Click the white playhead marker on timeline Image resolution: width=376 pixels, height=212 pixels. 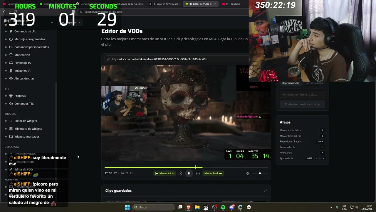(x=196, y=167)
